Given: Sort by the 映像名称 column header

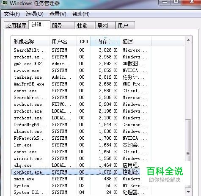Looking at the screenshot, I should [x=30, y=41].
